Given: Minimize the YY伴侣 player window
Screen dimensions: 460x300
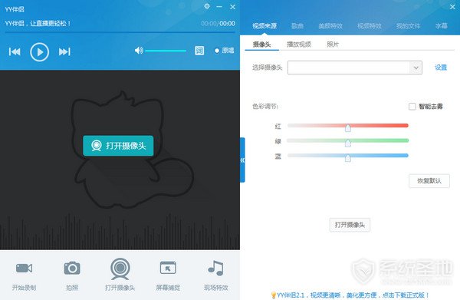Looking at the screenshot, I should (x=219, y=6).
